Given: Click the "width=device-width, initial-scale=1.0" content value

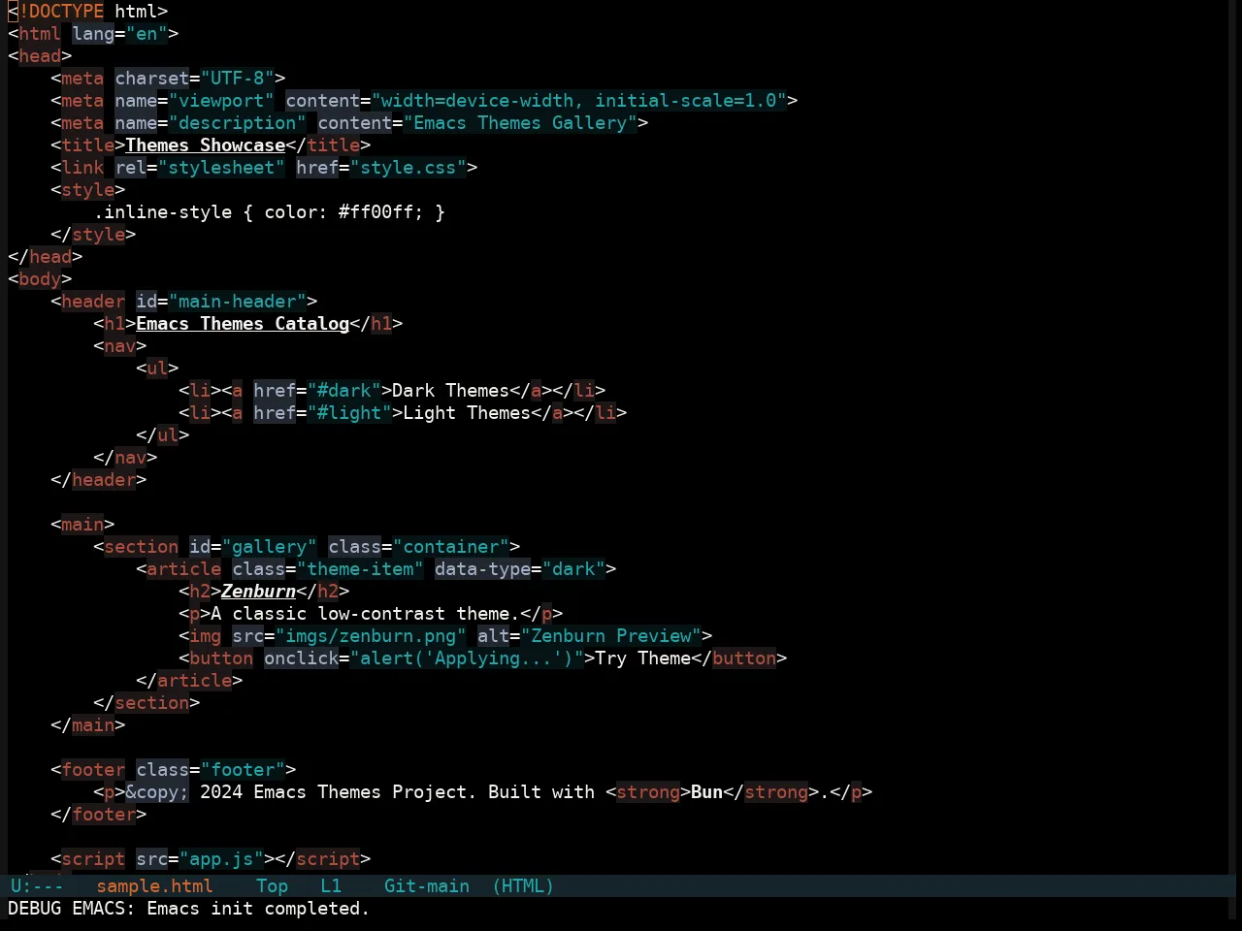Looking at the screenshot, I should [579, 101].
